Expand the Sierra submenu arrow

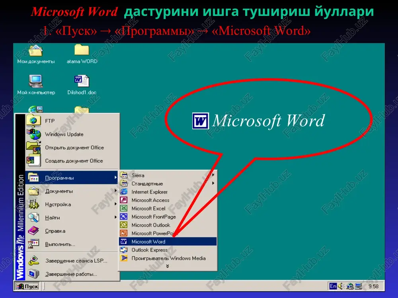point(213,175)
